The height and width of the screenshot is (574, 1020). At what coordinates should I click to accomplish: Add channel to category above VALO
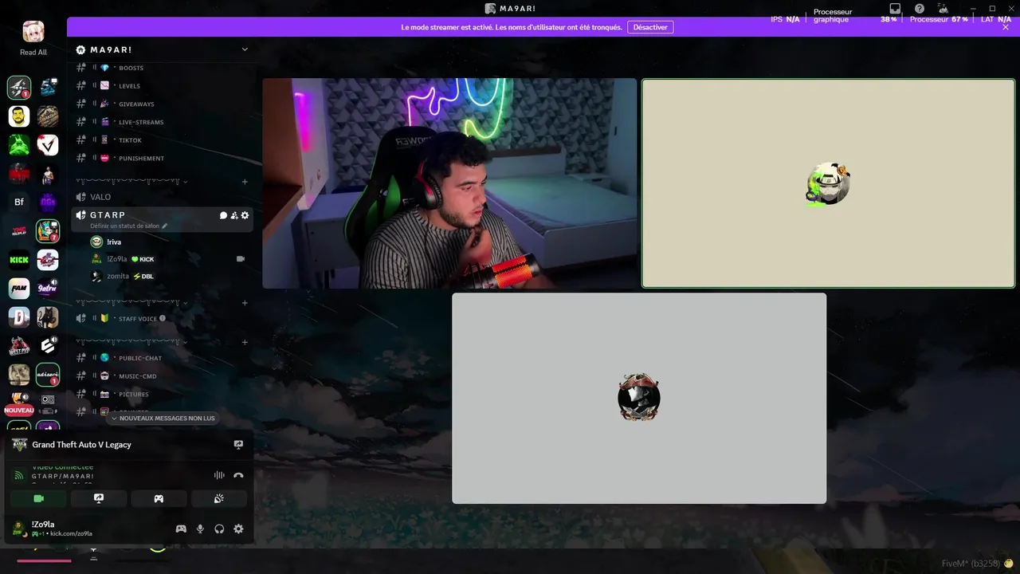point(245,182)
